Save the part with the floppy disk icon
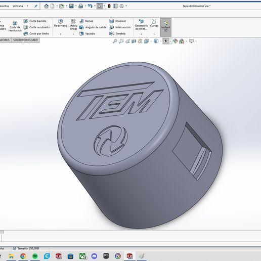 point(71,6)
